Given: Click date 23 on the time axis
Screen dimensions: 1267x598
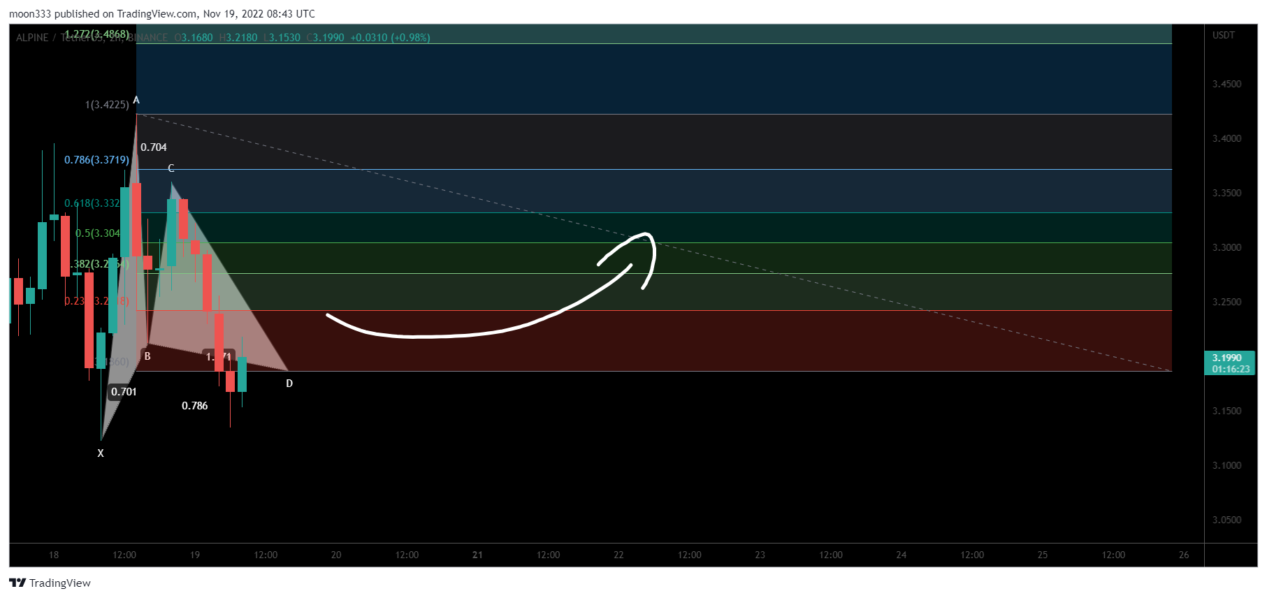Looking at the screenshot, I should [760, 555].
